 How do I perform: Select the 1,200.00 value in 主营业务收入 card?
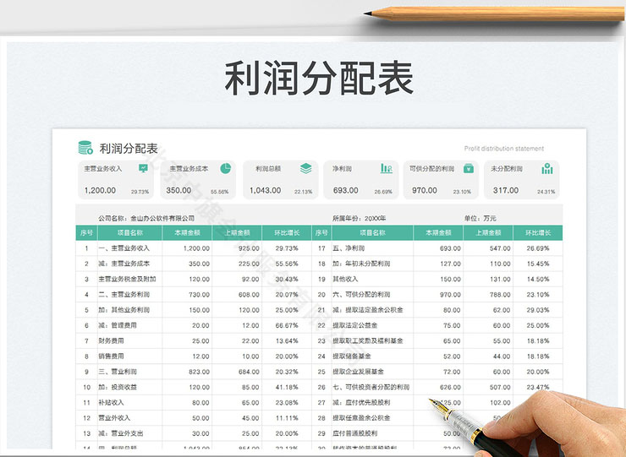pyautogui.click(x=101, y=190)
